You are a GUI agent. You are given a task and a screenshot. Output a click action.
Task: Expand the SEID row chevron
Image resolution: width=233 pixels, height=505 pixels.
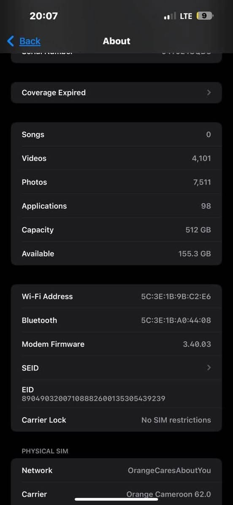[x=209, y=367]
